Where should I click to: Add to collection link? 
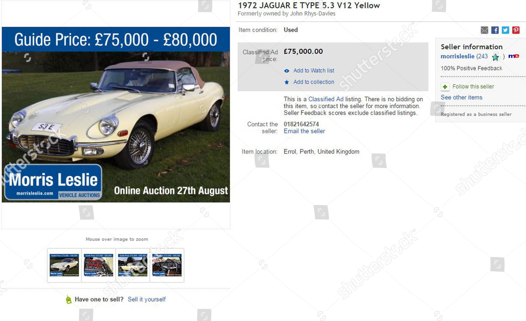coord(313,82)
